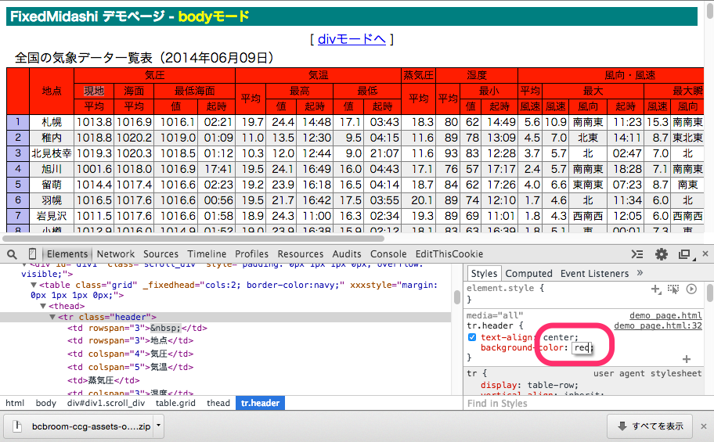Open the Audits tab
Image resolution: width=714 pixels, height=442 pixels.
coord(347,254)
